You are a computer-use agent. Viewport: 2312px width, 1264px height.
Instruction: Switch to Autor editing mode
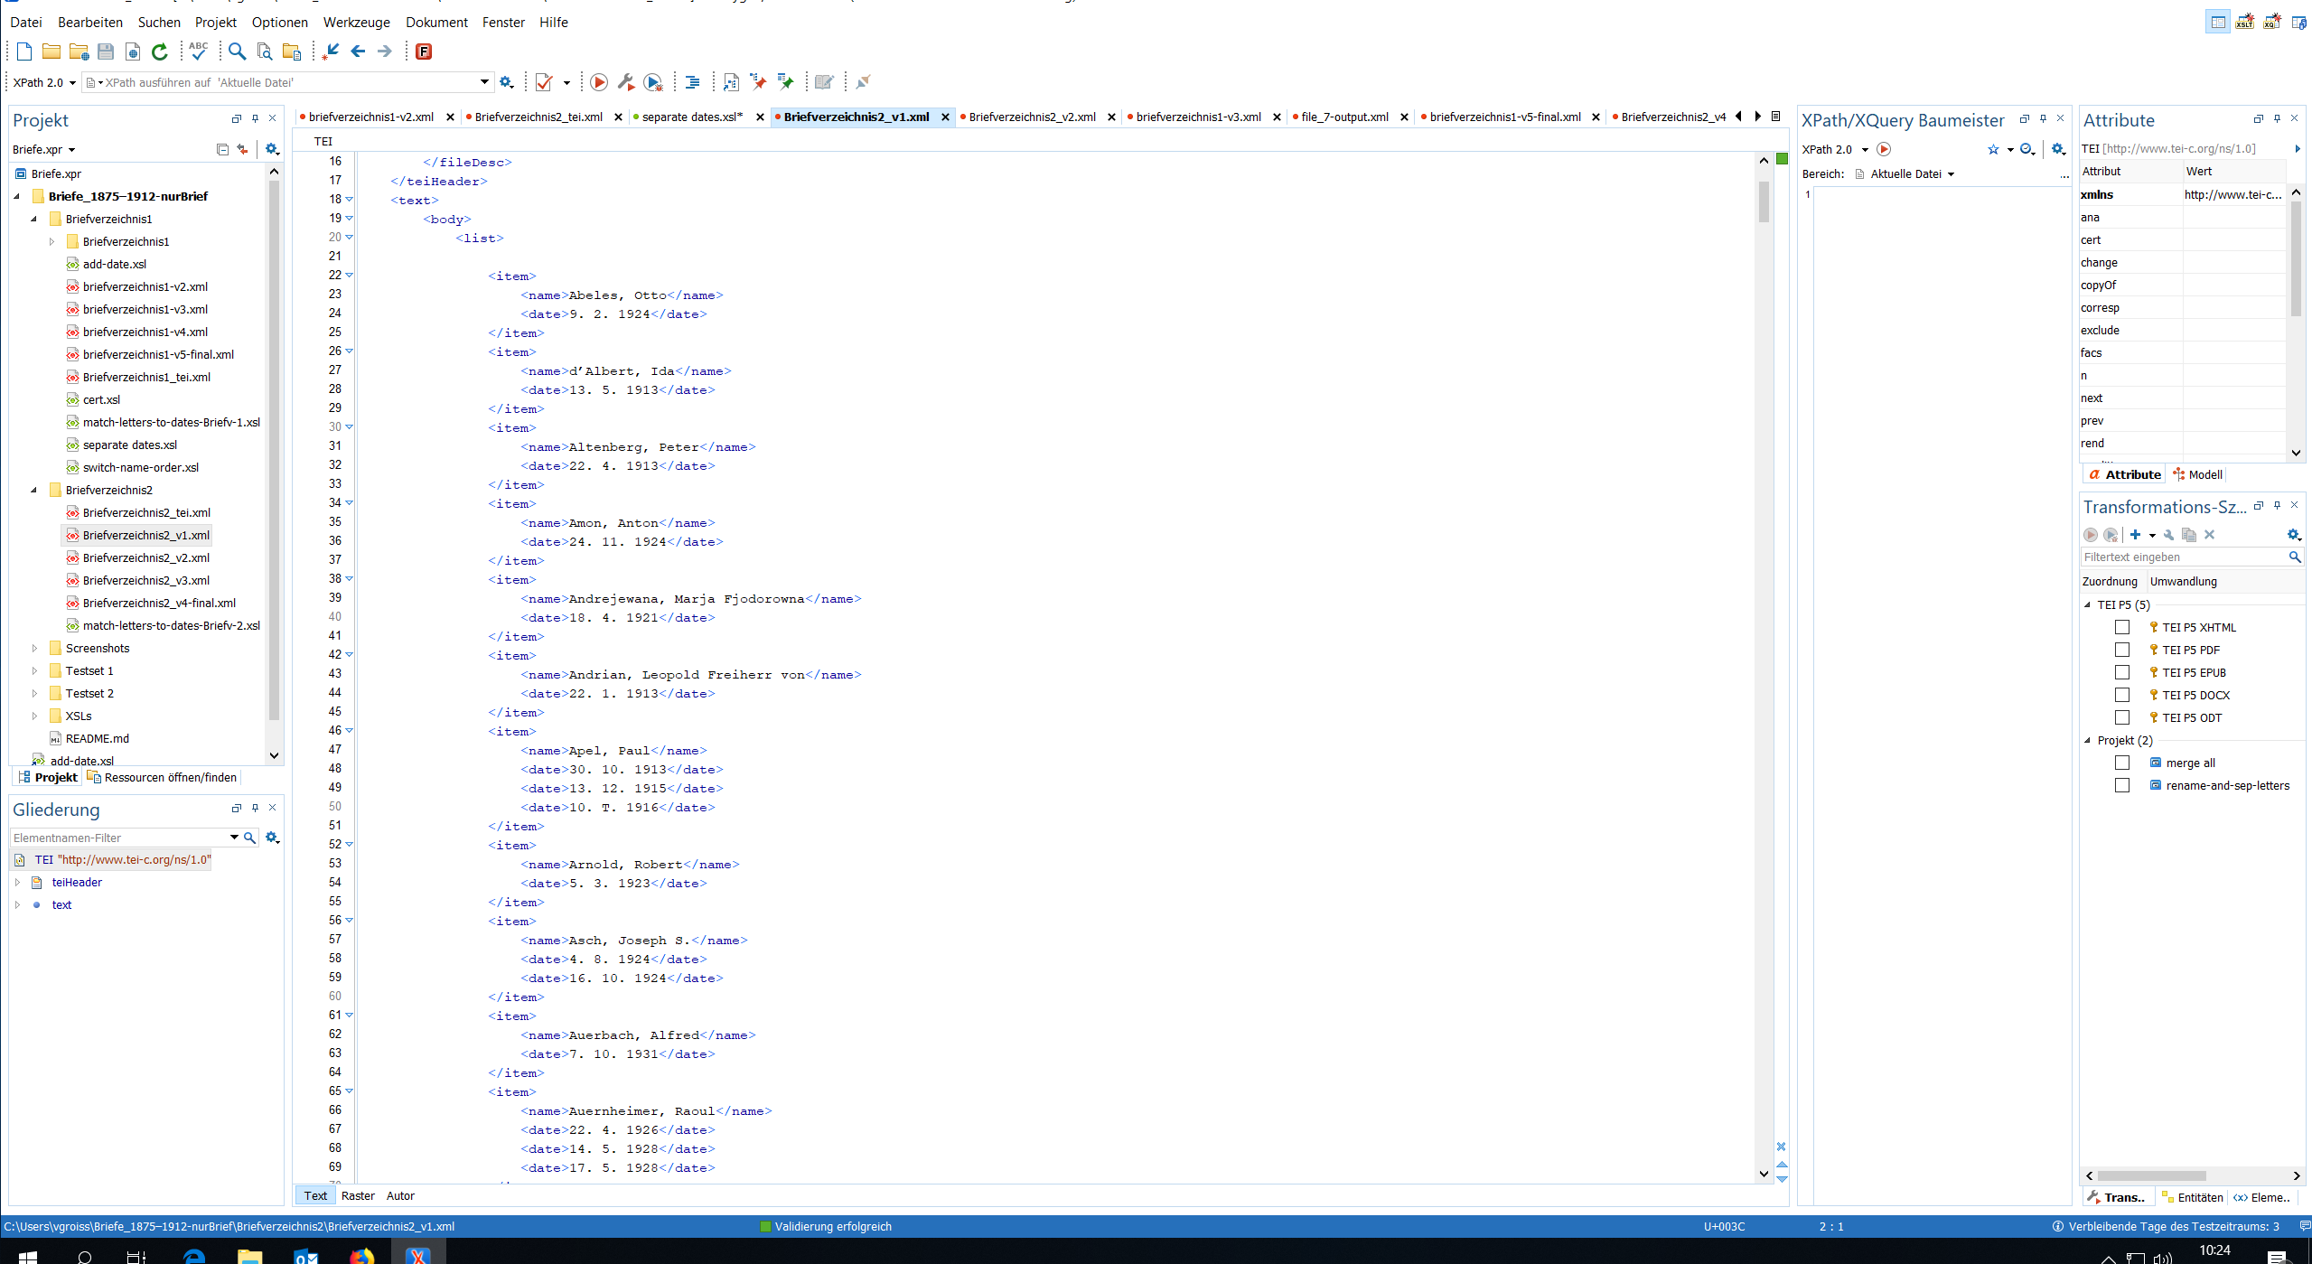tap(400, 1195)
